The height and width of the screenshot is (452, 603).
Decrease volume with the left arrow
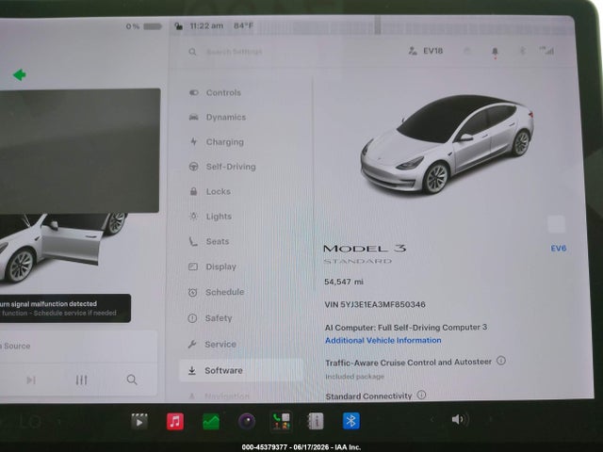(x=432, y=419)
